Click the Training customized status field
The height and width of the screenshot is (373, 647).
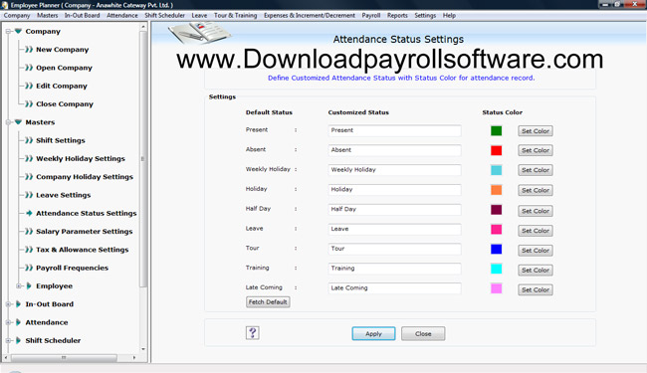tap(394, 269)
